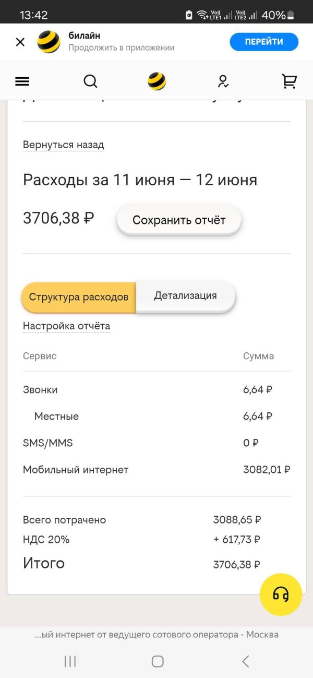Open the user profile icon
This screenshot has width=313, height=678.
[223, 81]
